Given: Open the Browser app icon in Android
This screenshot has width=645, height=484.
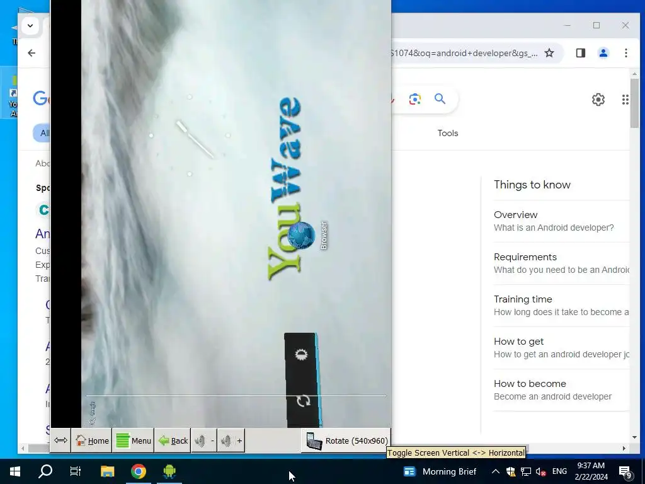Looking at the screenshot, I should tap(302, 236).
